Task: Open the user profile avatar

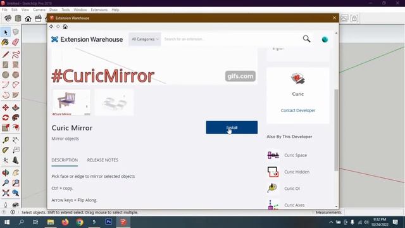Action: (x=325, y=39)
